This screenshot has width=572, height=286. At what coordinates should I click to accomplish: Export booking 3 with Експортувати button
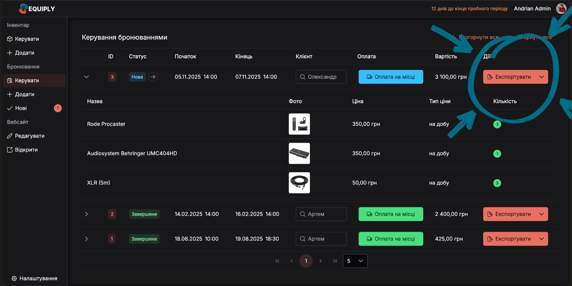(509, 77)
